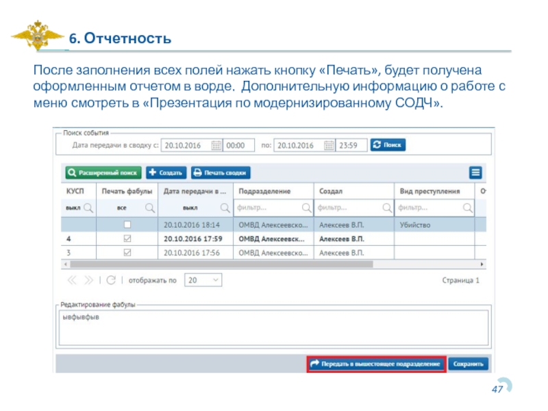Select the Убийство cell
The image size is (548, 411).
434,225
